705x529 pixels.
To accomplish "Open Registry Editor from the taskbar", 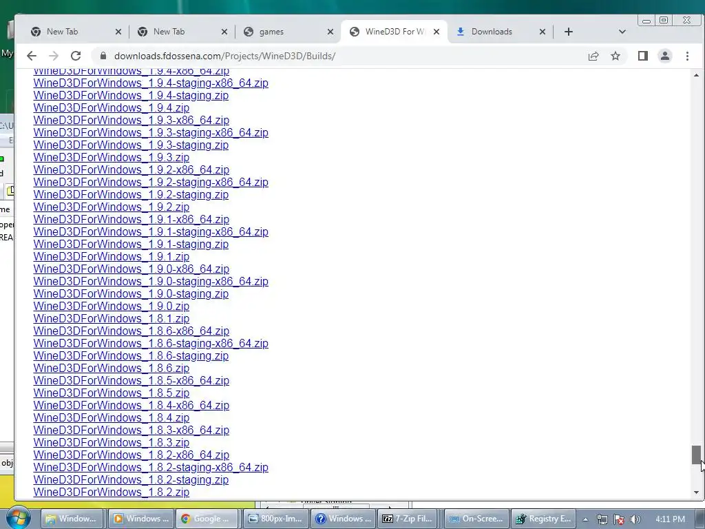I will coord(544,519).
